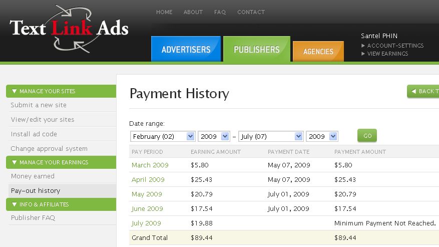The image size is (439, 247).
Task: Click the Grand Total row label
Action: tap(150, 238)
